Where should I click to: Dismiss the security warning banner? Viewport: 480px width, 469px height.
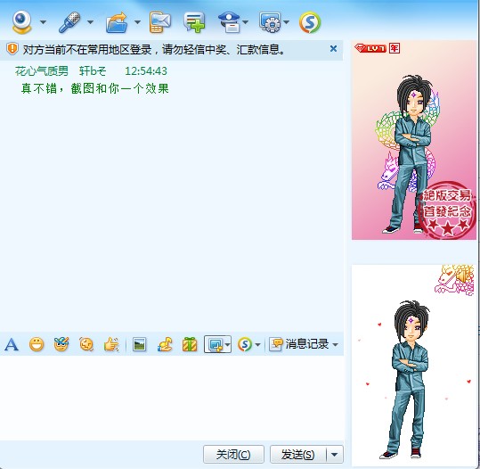tap(333, 48)
